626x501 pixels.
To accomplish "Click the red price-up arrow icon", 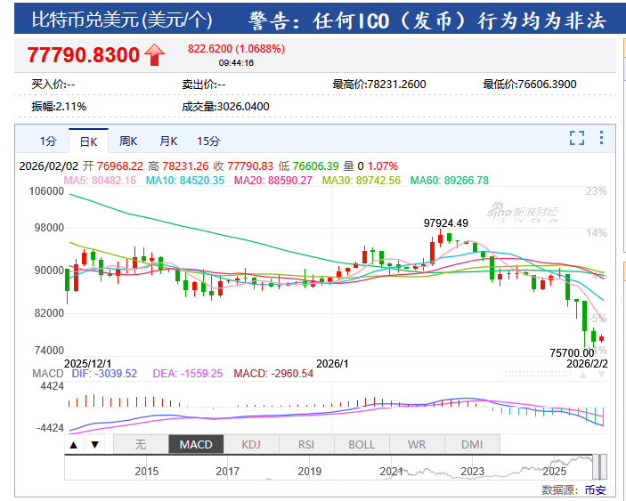I will (155, 55).
